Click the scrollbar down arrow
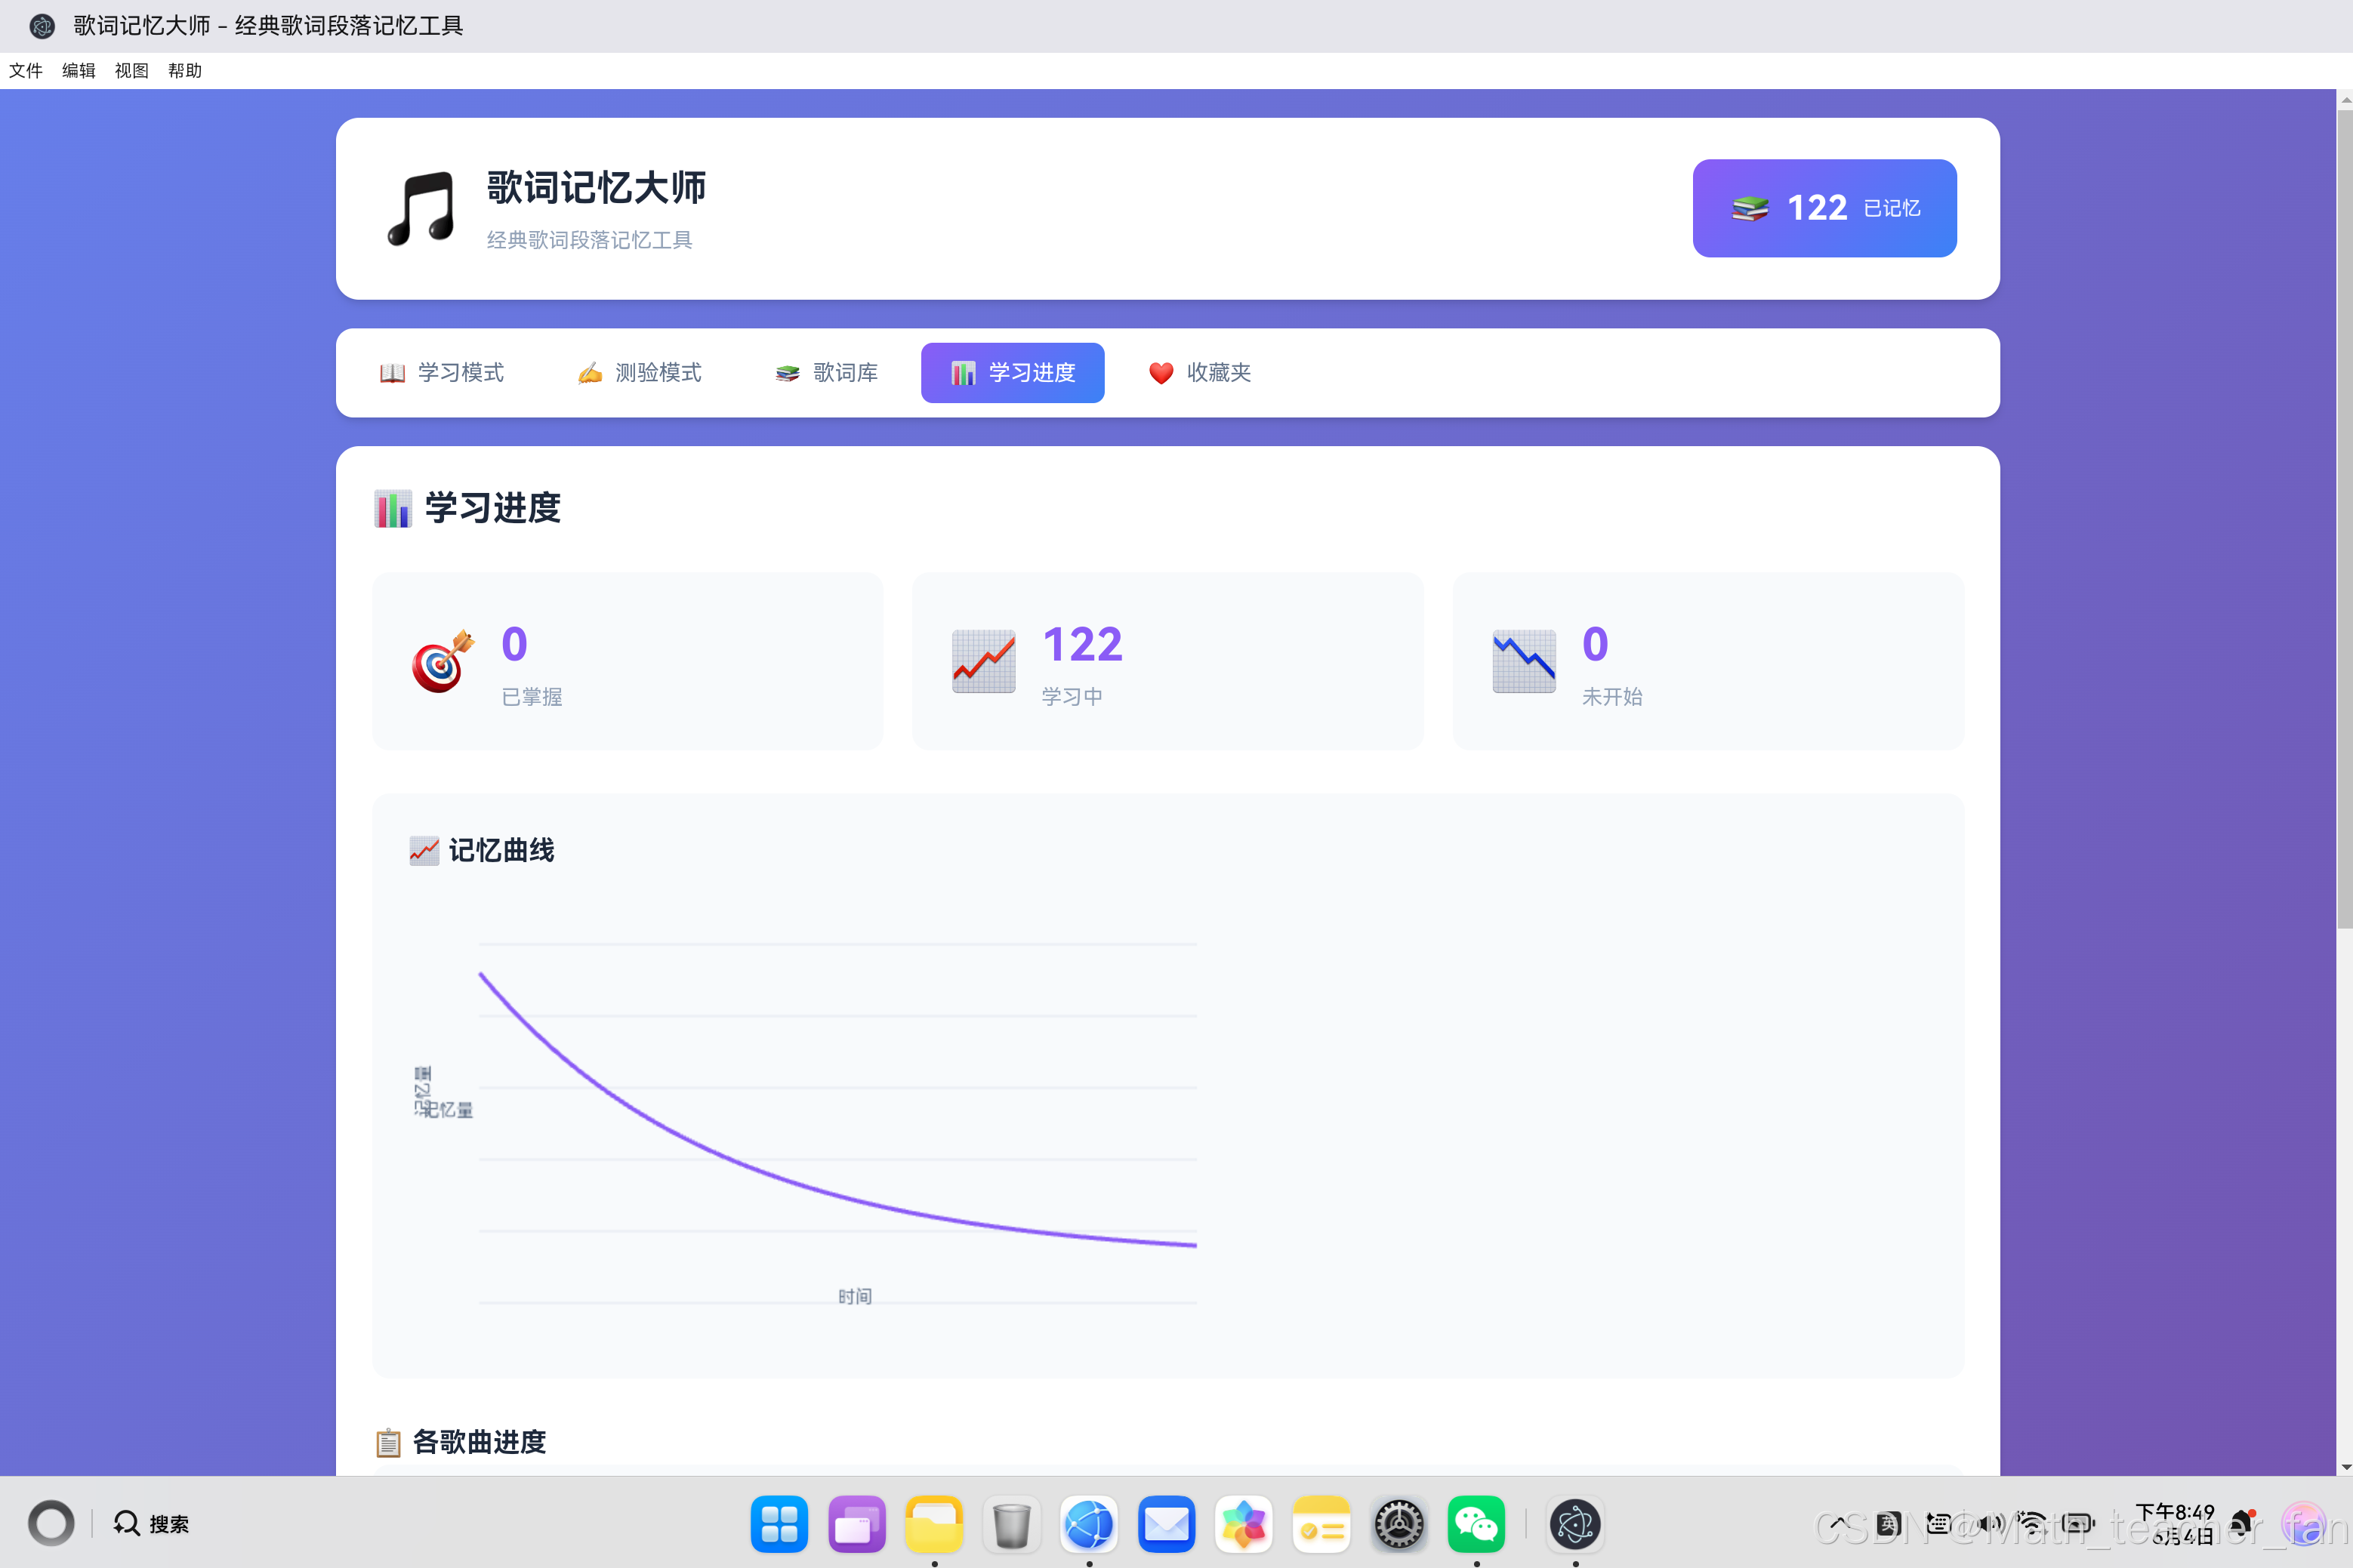 tap(2345, 1467)
